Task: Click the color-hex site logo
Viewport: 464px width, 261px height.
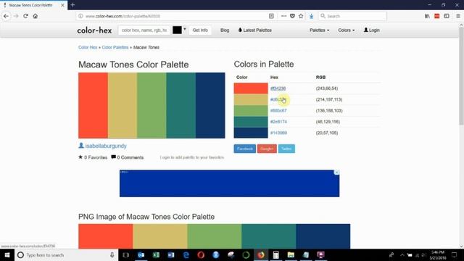Action: (94, 30)
